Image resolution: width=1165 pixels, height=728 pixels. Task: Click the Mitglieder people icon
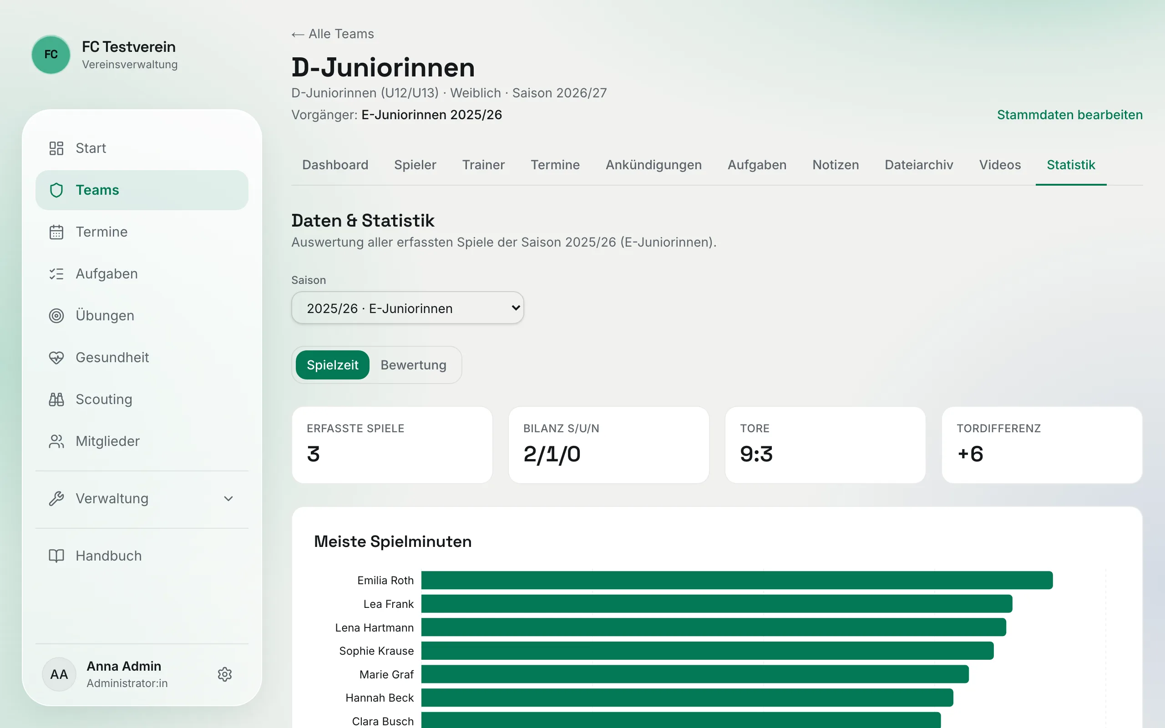point(56,441)
